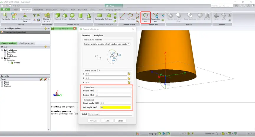Open the Mesh ribbon tab
The height and width of the screenshot is (137, 255).
tap(73, 10)
